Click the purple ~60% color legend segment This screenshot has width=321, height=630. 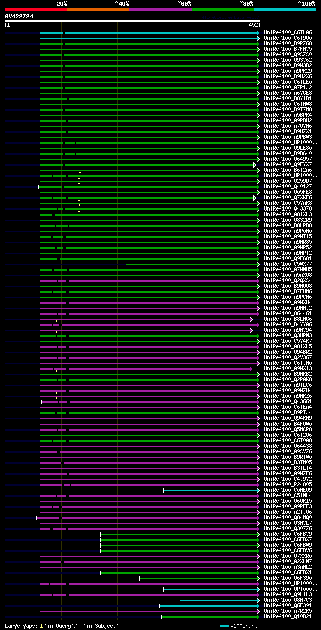coord(160,9)
